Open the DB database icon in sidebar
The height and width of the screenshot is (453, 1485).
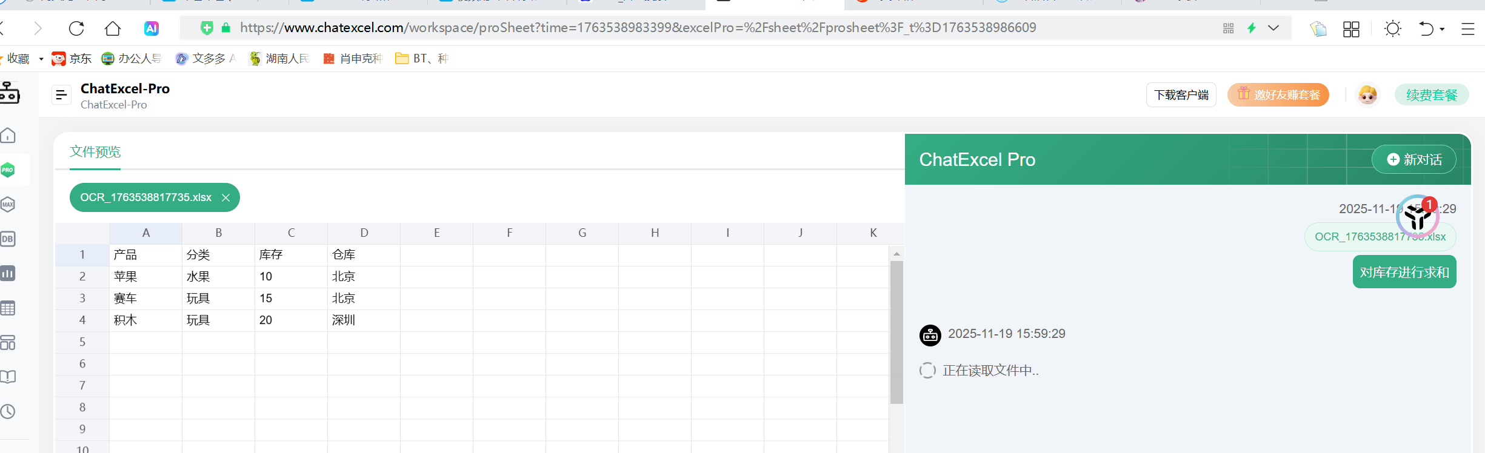(8, 239)
